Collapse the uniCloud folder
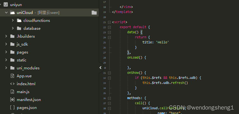The width and height of the screenshot is (239, 114). click(6, 12)
